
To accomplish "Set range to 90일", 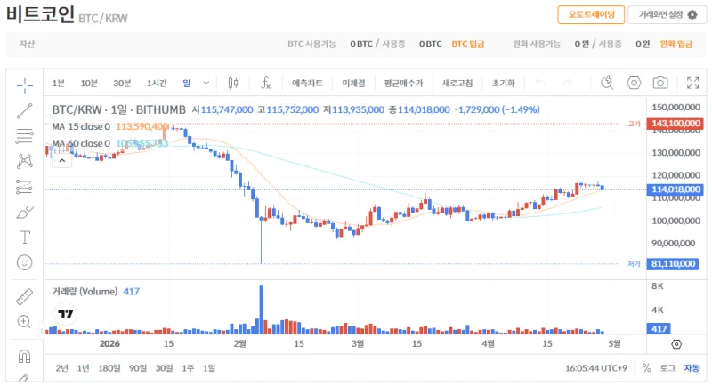I will point(138,368).
